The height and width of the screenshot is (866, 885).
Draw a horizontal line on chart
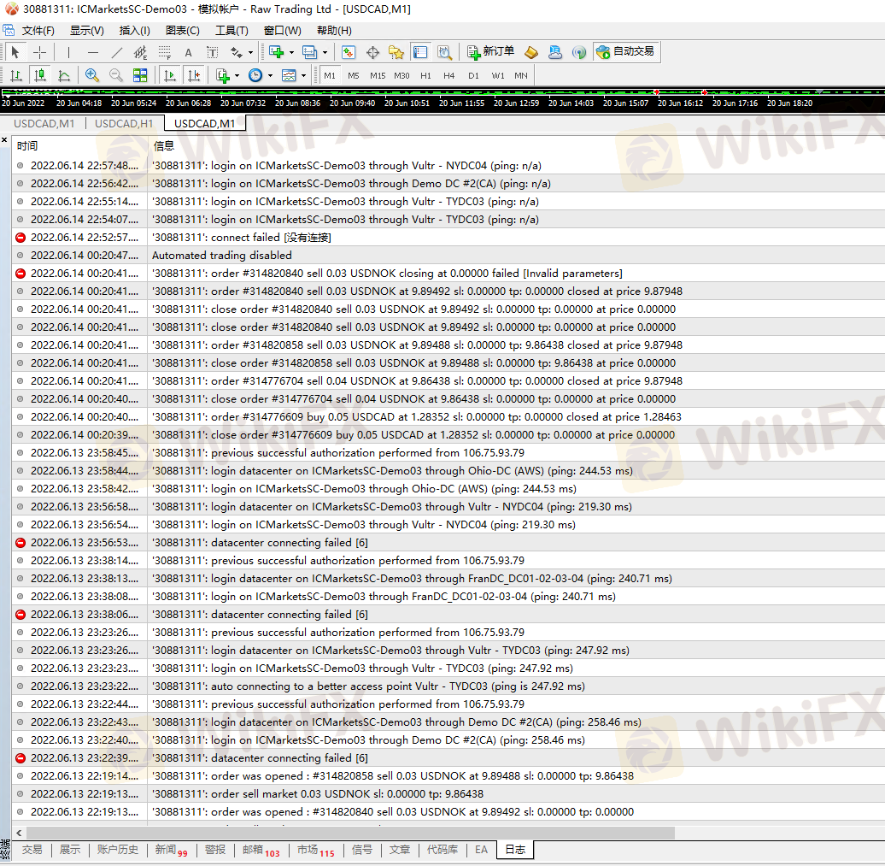92,52
